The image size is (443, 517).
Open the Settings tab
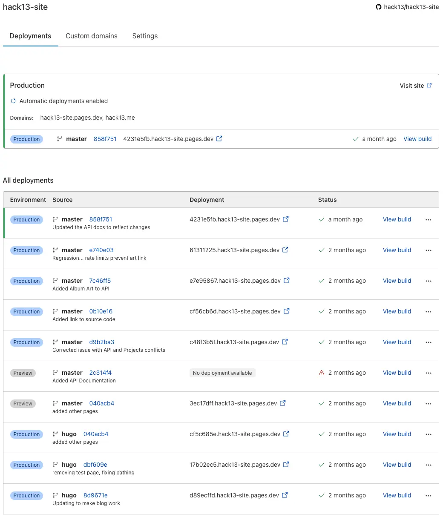(x=145, y=36)
